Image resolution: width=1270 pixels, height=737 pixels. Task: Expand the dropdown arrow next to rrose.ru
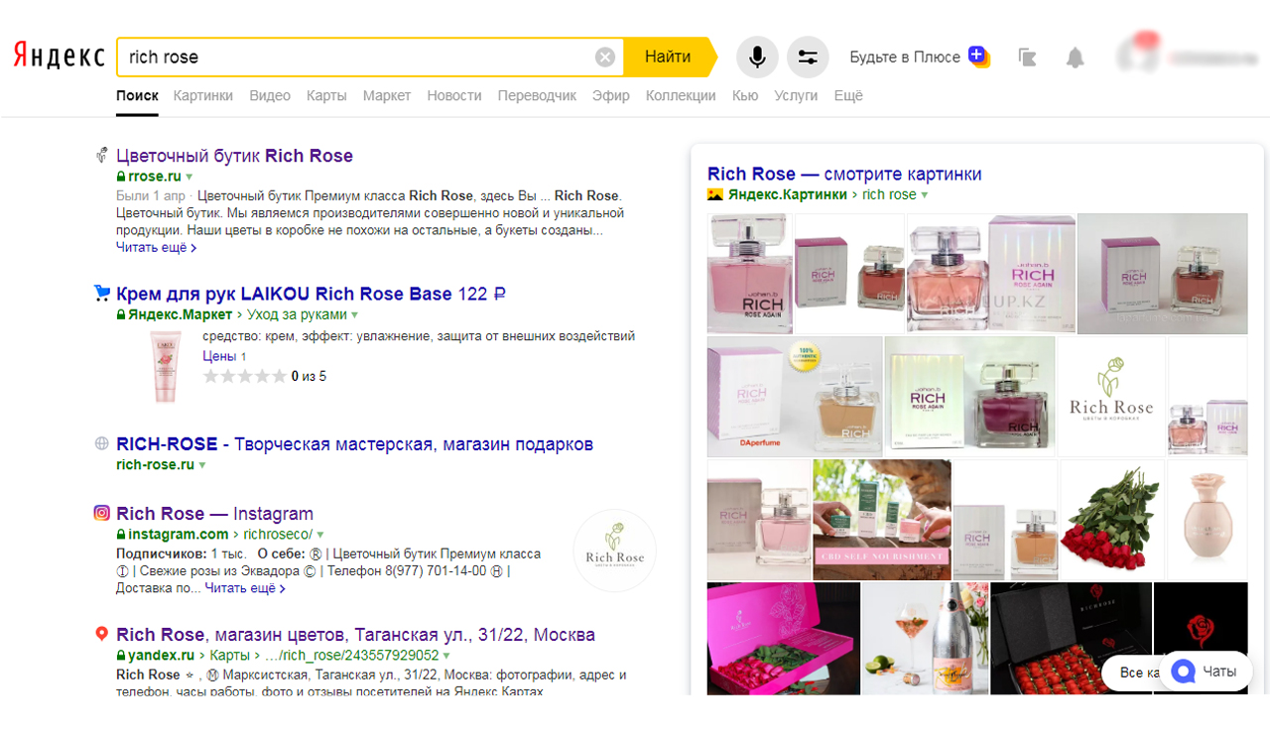coord(189,178)
